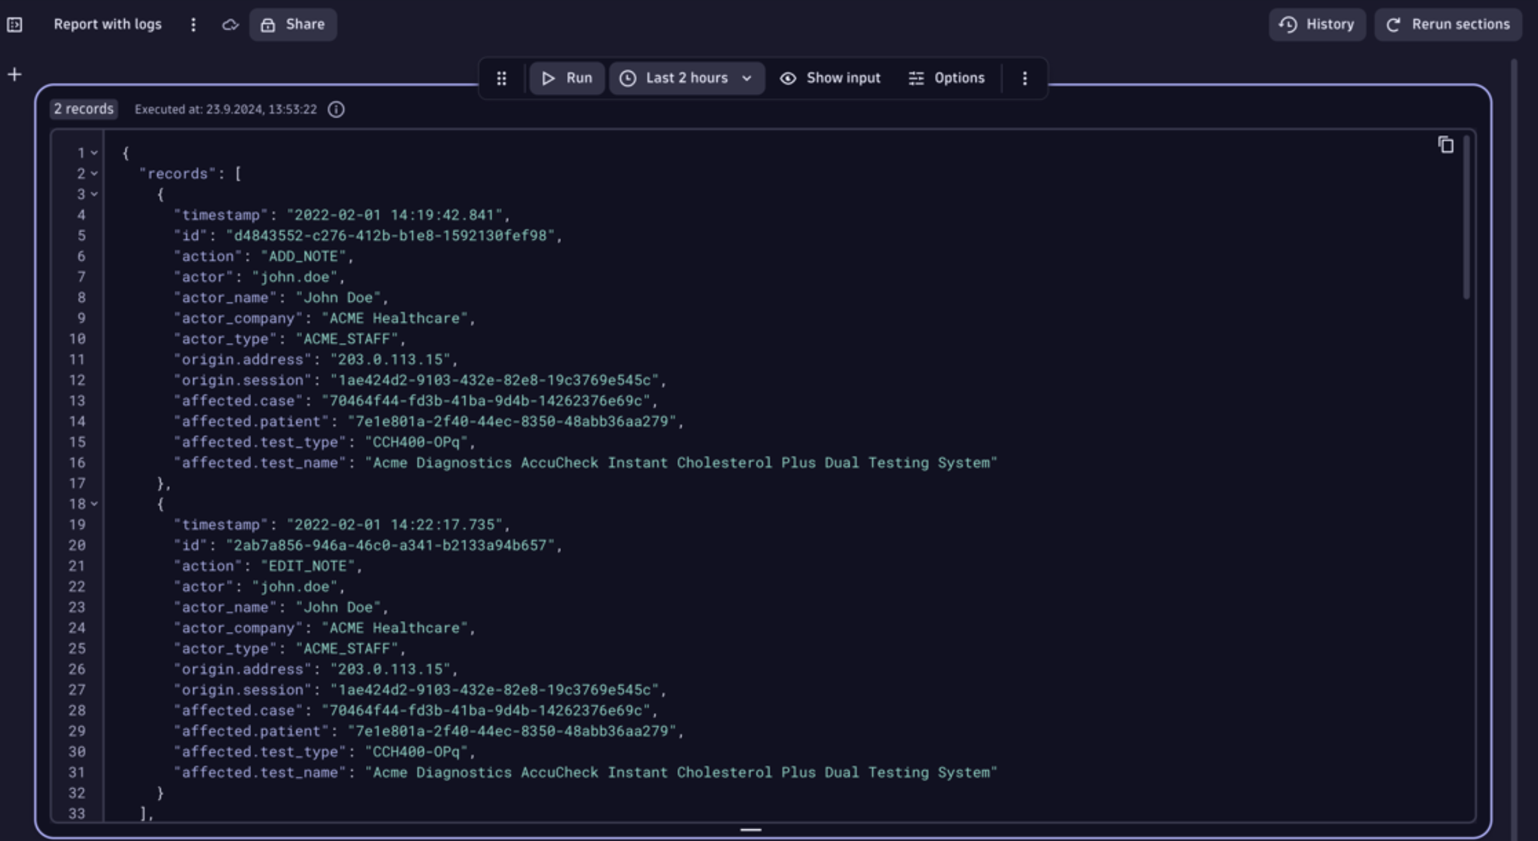Open the document menu next to Report with logs
The width and height of the screenshot is (1538, 841).
coord(193,25)
